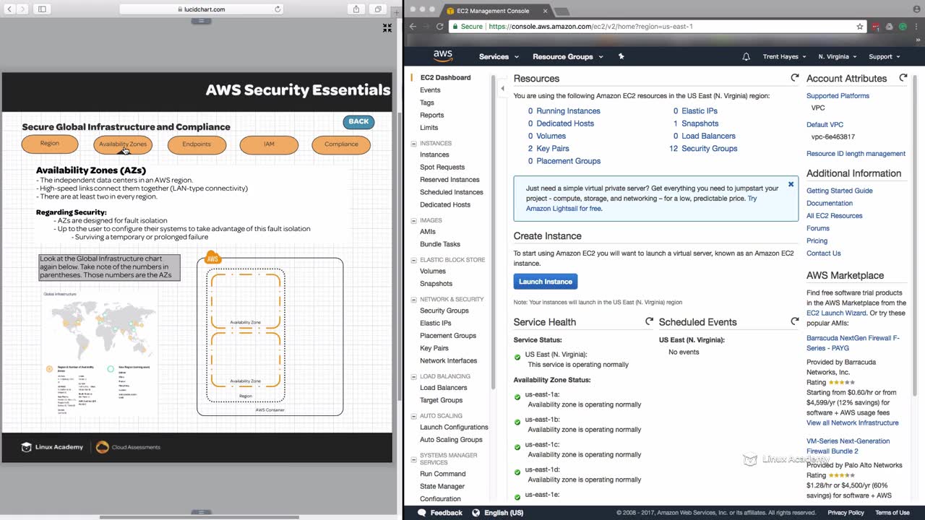Open the Services dropdown menu
This screenshot has height=520, width=925.
point(499,56)
